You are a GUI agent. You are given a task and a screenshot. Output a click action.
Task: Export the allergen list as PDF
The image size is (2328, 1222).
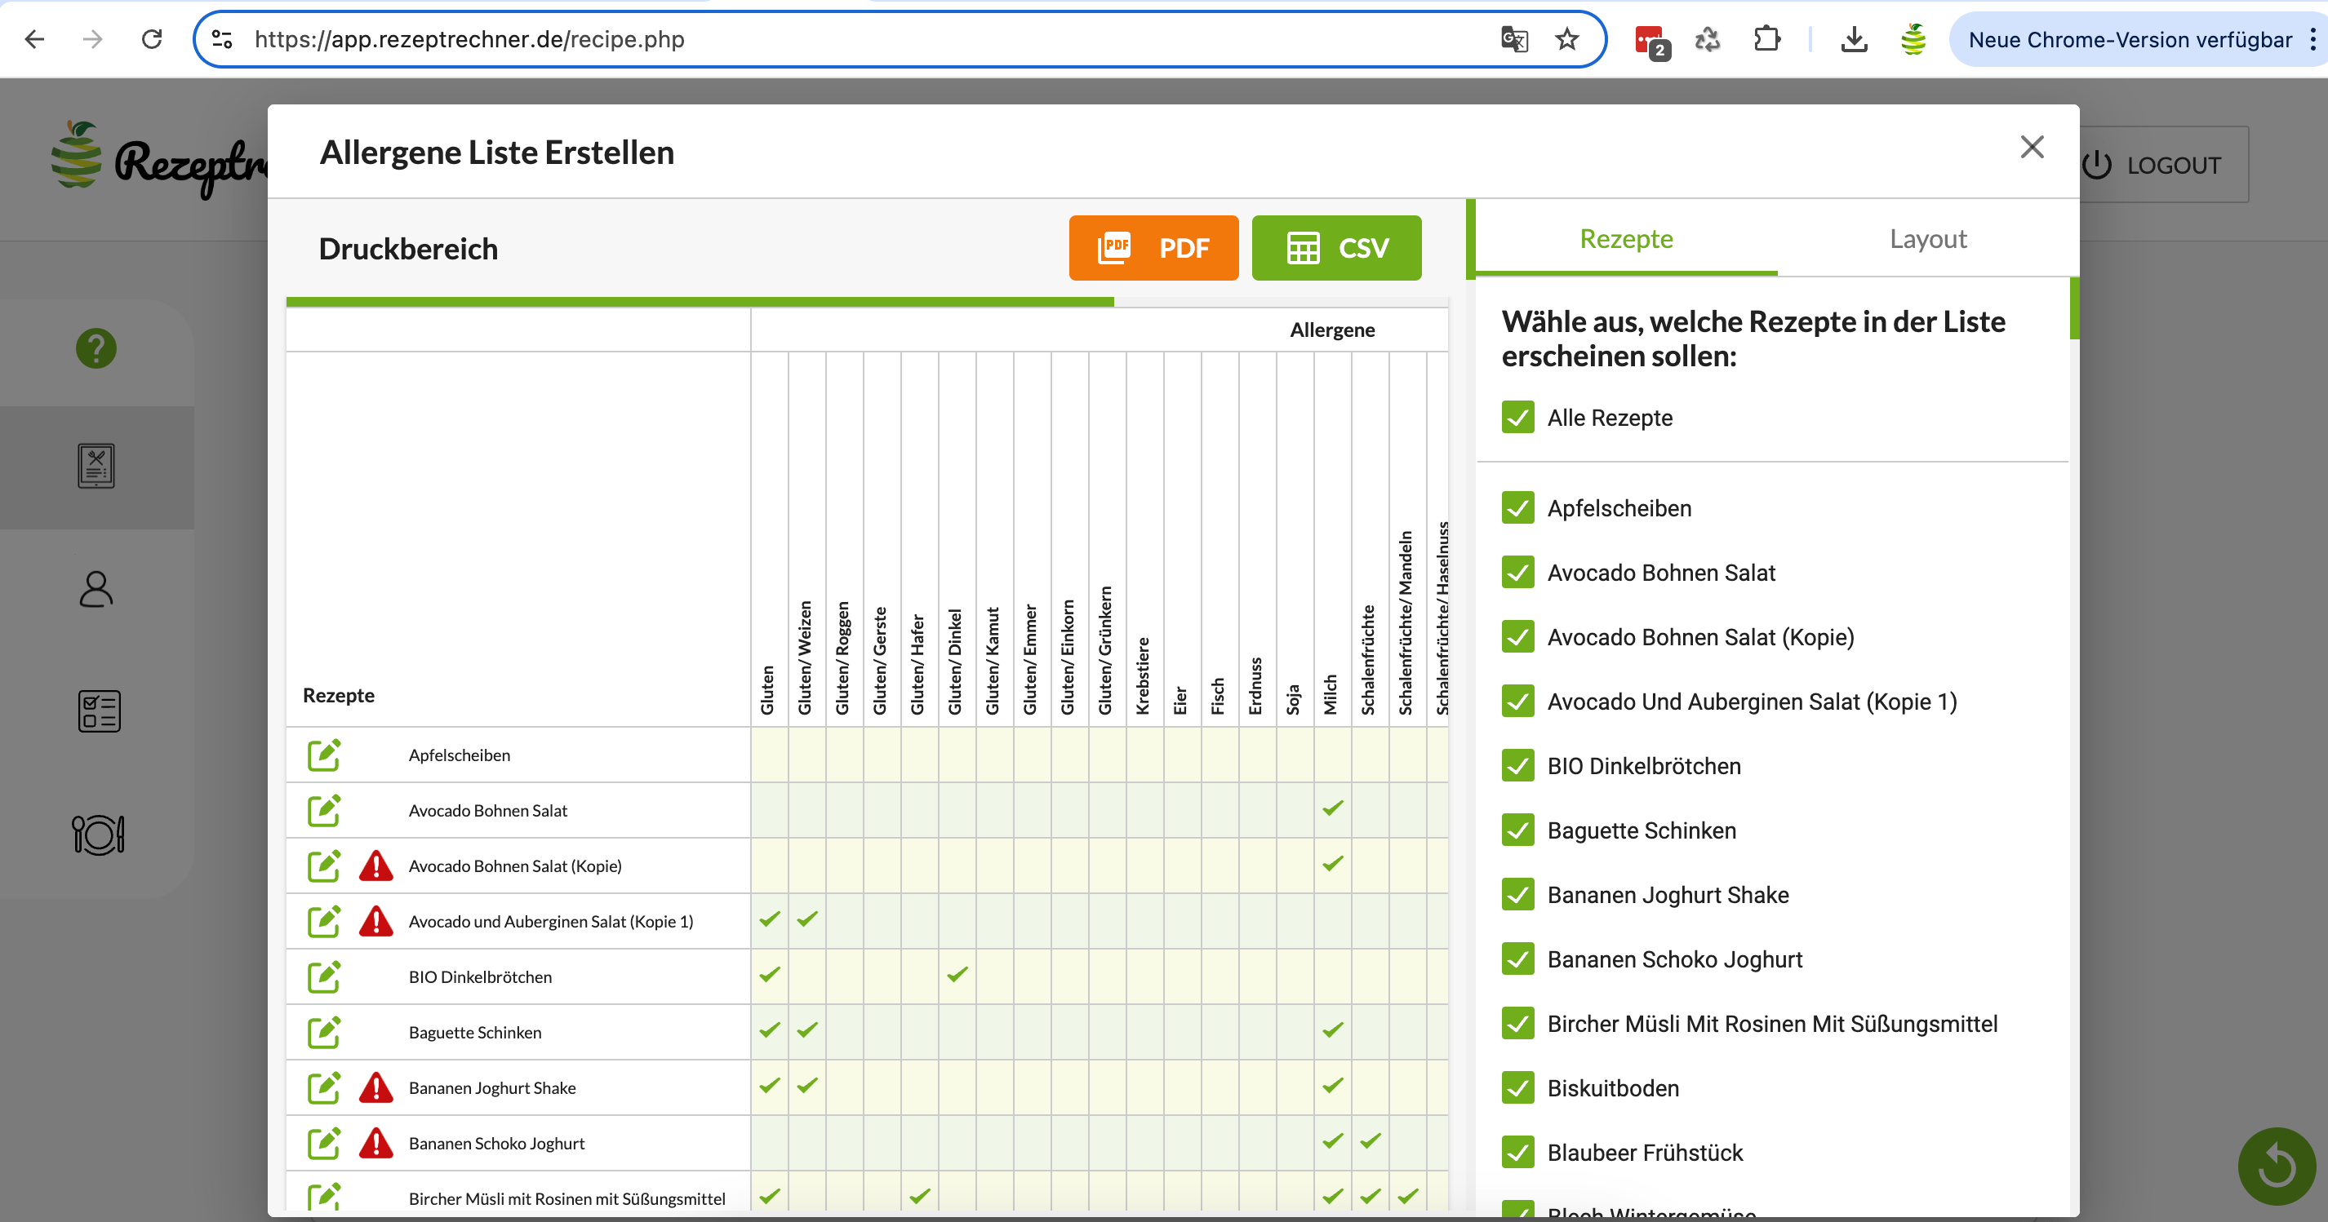click(x=1153, y=247)
